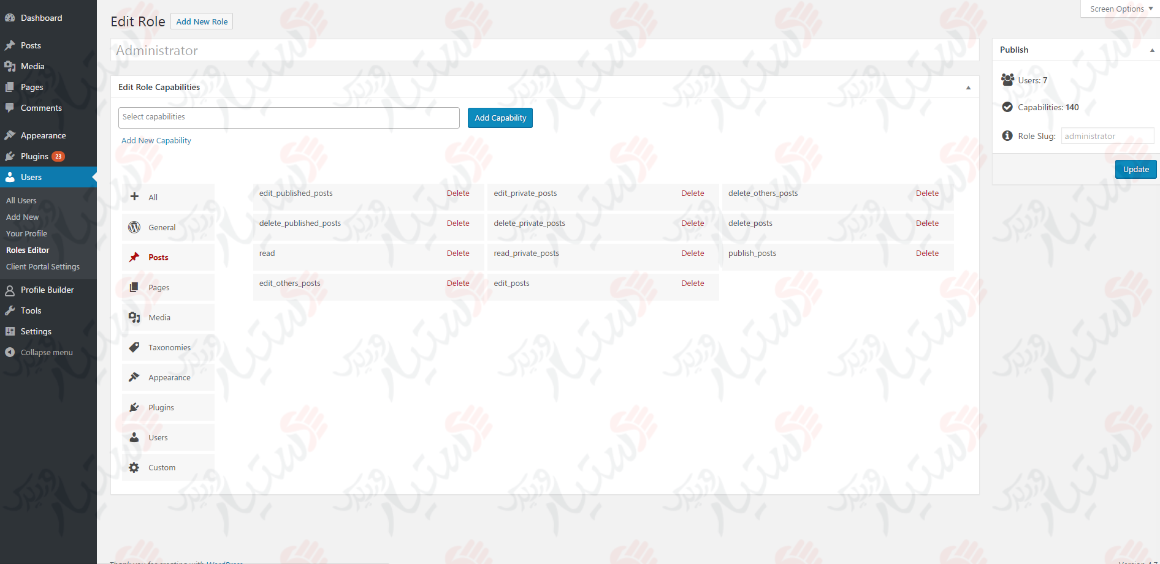This screenshot has width=1160, height=564.
Task: Open the Custom gear icon category
Action: (135, 467)
